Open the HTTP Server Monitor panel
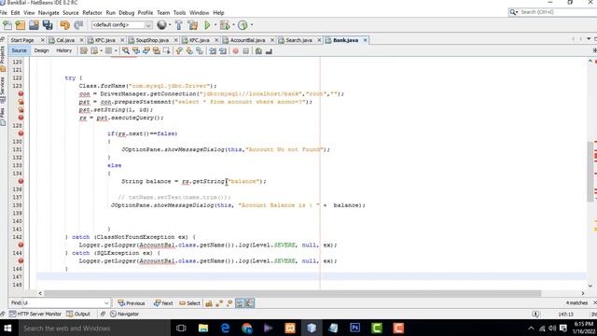The image size is (597, 336). tap(35, 314)
